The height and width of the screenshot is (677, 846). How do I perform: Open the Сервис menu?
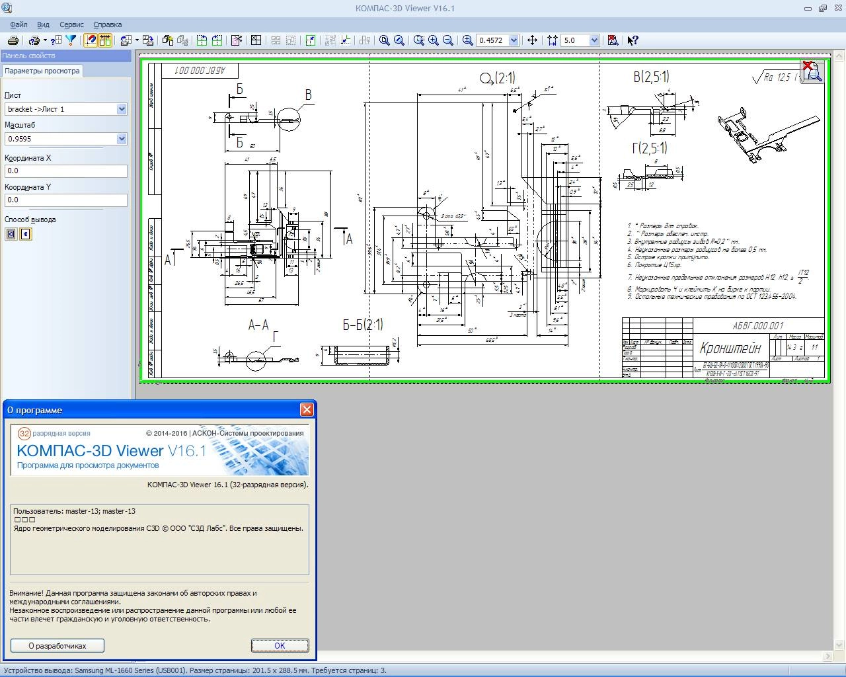pos(71,24)
